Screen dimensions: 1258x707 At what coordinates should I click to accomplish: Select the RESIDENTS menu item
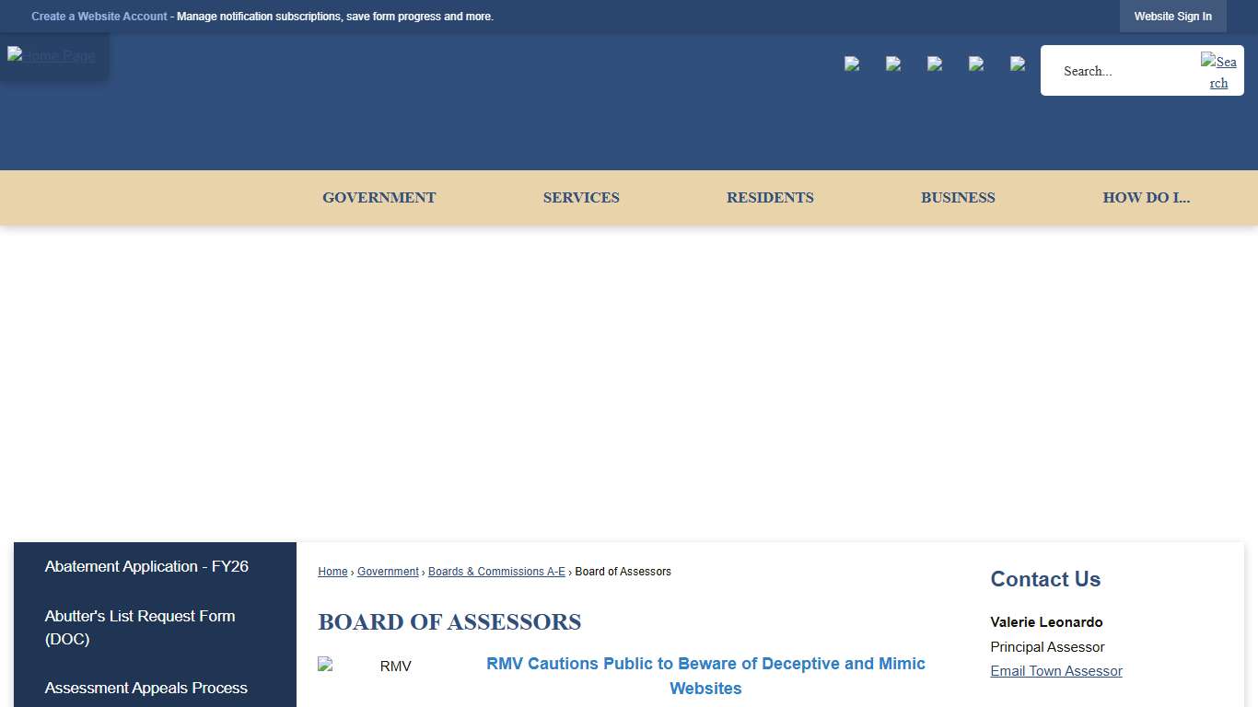770,197
